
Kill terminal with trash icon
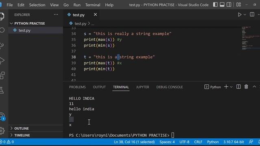(246, 87)
